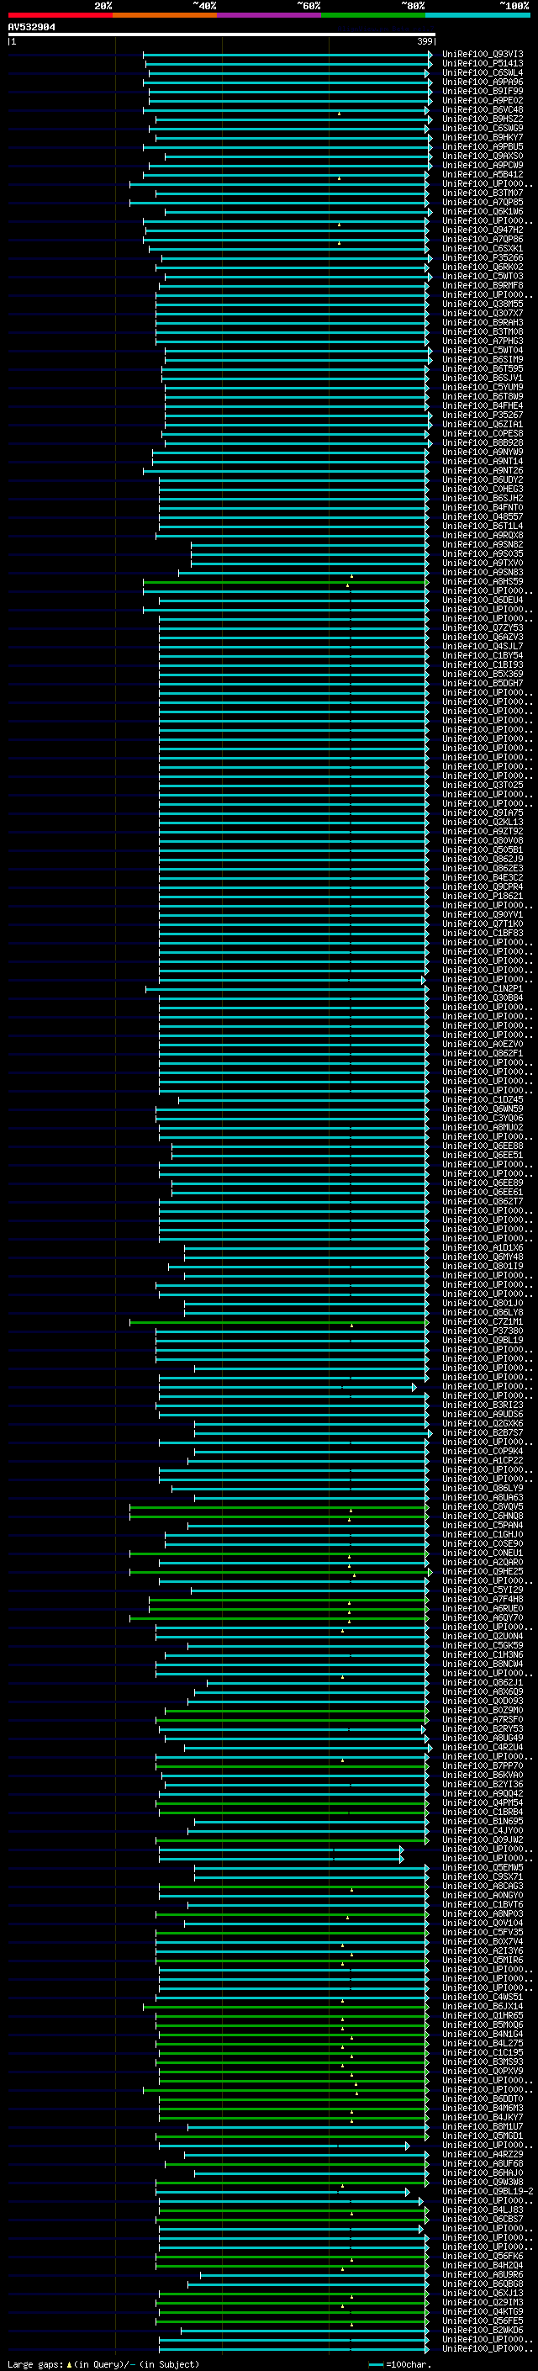Image resolution: width=538 pixels, height=2371 pixels.
Task: Click the green ~80% identity color segment
Action: [372, 15]
